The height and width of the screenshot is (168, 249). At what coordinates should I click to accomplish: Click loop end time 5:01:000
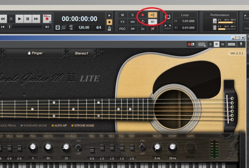(x=188, y=28)
